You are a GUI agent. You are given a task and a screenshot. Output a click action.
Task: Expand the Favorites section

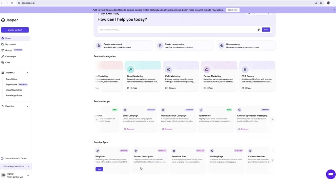[x=28, y=106]
